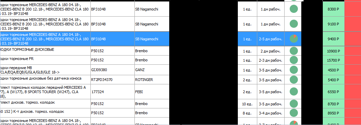This screenshot has width=361, height=125.
Task: Click the '2-5 дн рабоч.' delivery cell
Action: (271, 39)
